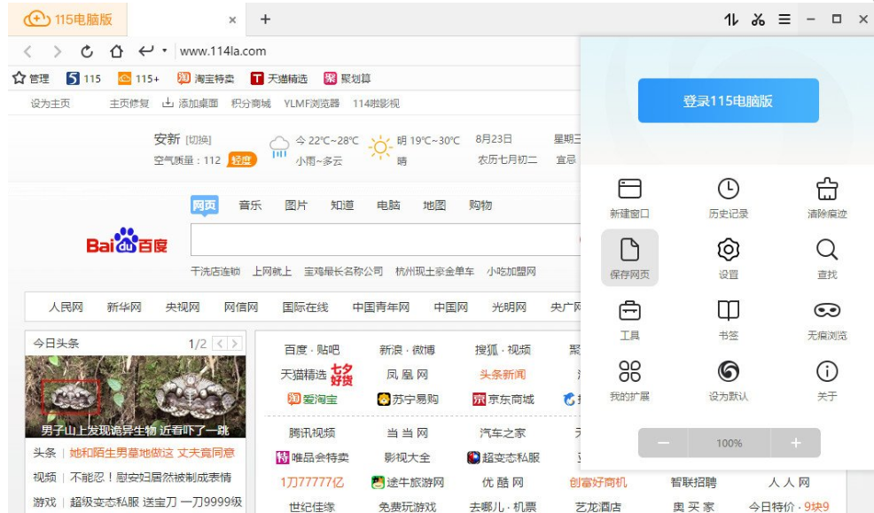Open 百度·贴吧 link

(x=312, y=350)
